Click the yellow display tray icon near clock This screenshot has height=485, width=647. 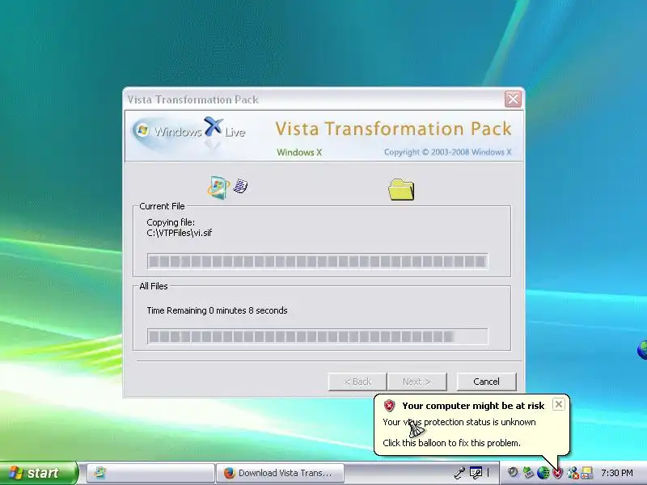click(587, 473)
